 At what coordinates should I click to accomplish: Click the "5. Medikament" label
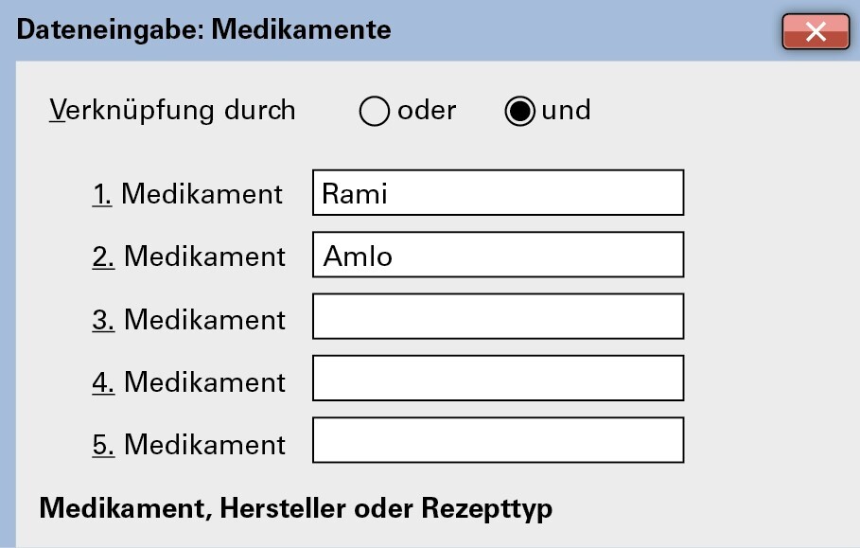tap(188, 444)
